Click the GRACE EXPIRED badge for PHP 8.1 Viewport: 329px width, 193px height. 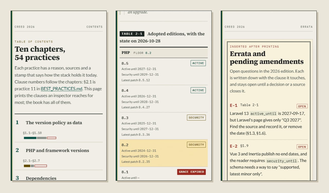click(x=191, y=172)
